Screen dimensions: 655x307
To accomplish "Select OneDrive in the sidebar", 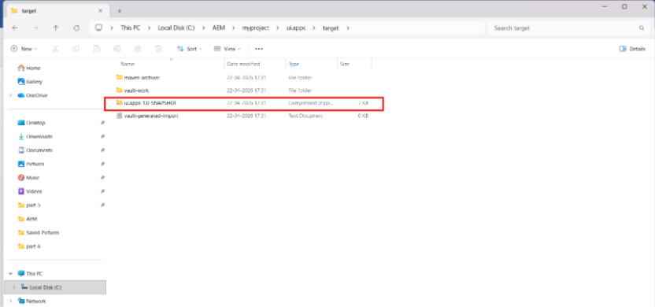I will coord(32,96).
